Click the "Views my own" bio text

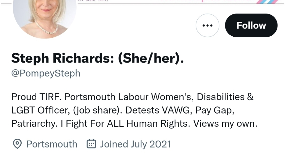pyautogui.click(x=225, y=124)
